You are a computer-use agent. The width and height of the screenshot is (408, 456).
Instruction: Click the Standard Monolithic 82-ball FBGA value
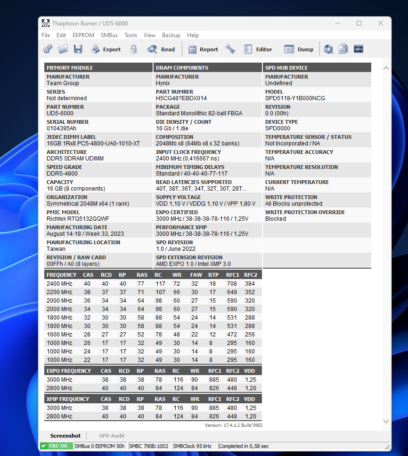(x=199, y=113)
